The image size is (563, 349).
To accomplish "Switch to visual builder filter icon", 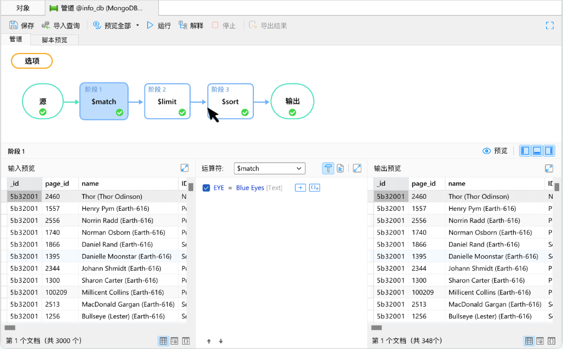I will click(328, 168).
